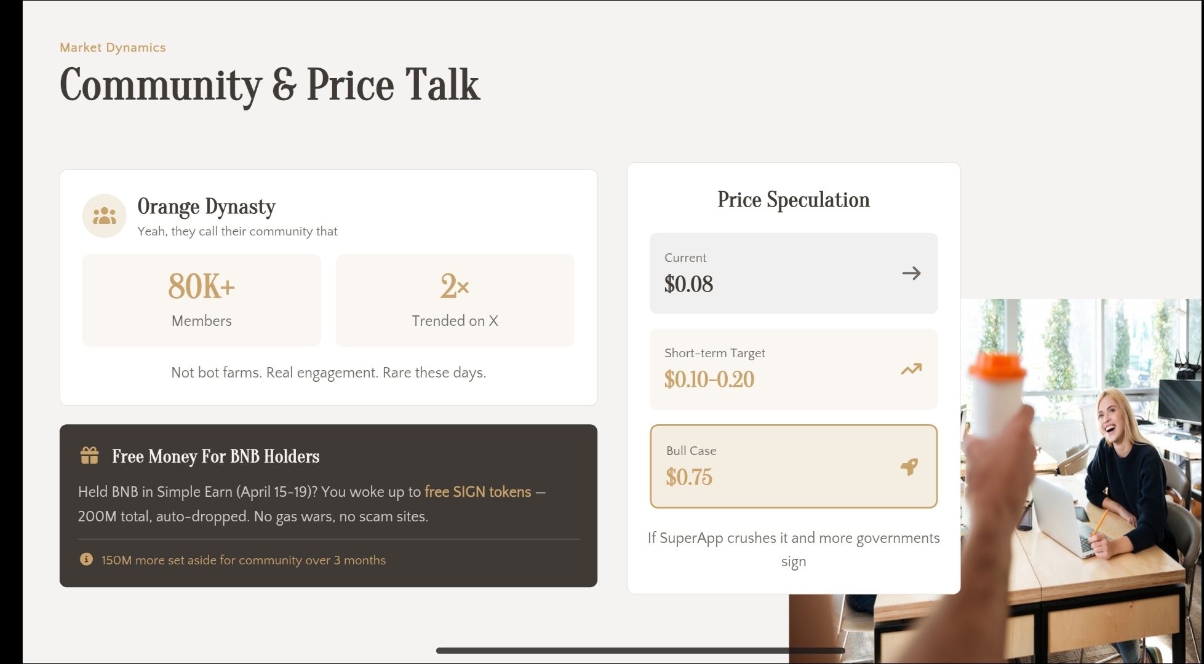Click the Orange Dynasty people group icon
1204x664 pixels.
(x=104, y=216)
